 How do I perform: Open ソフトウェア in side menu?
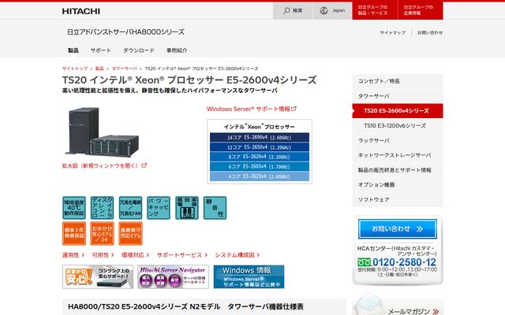(x=398, y=199)
